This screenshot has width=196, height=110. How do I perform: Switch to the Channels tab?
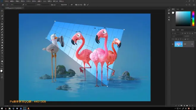click(x=178, y=30)
